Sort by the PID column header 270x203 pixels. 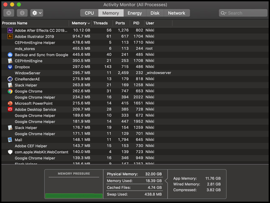click(136, 23)
